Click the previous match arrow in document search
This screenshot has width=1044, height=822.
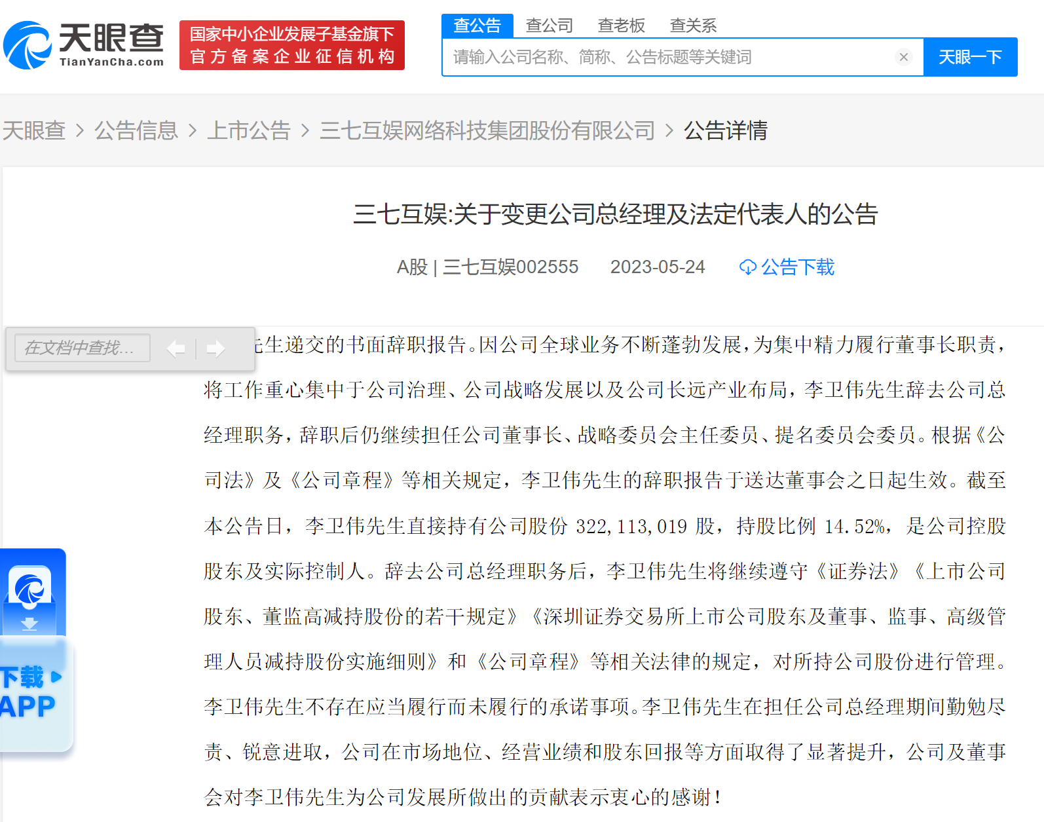(x=176, y=348)
